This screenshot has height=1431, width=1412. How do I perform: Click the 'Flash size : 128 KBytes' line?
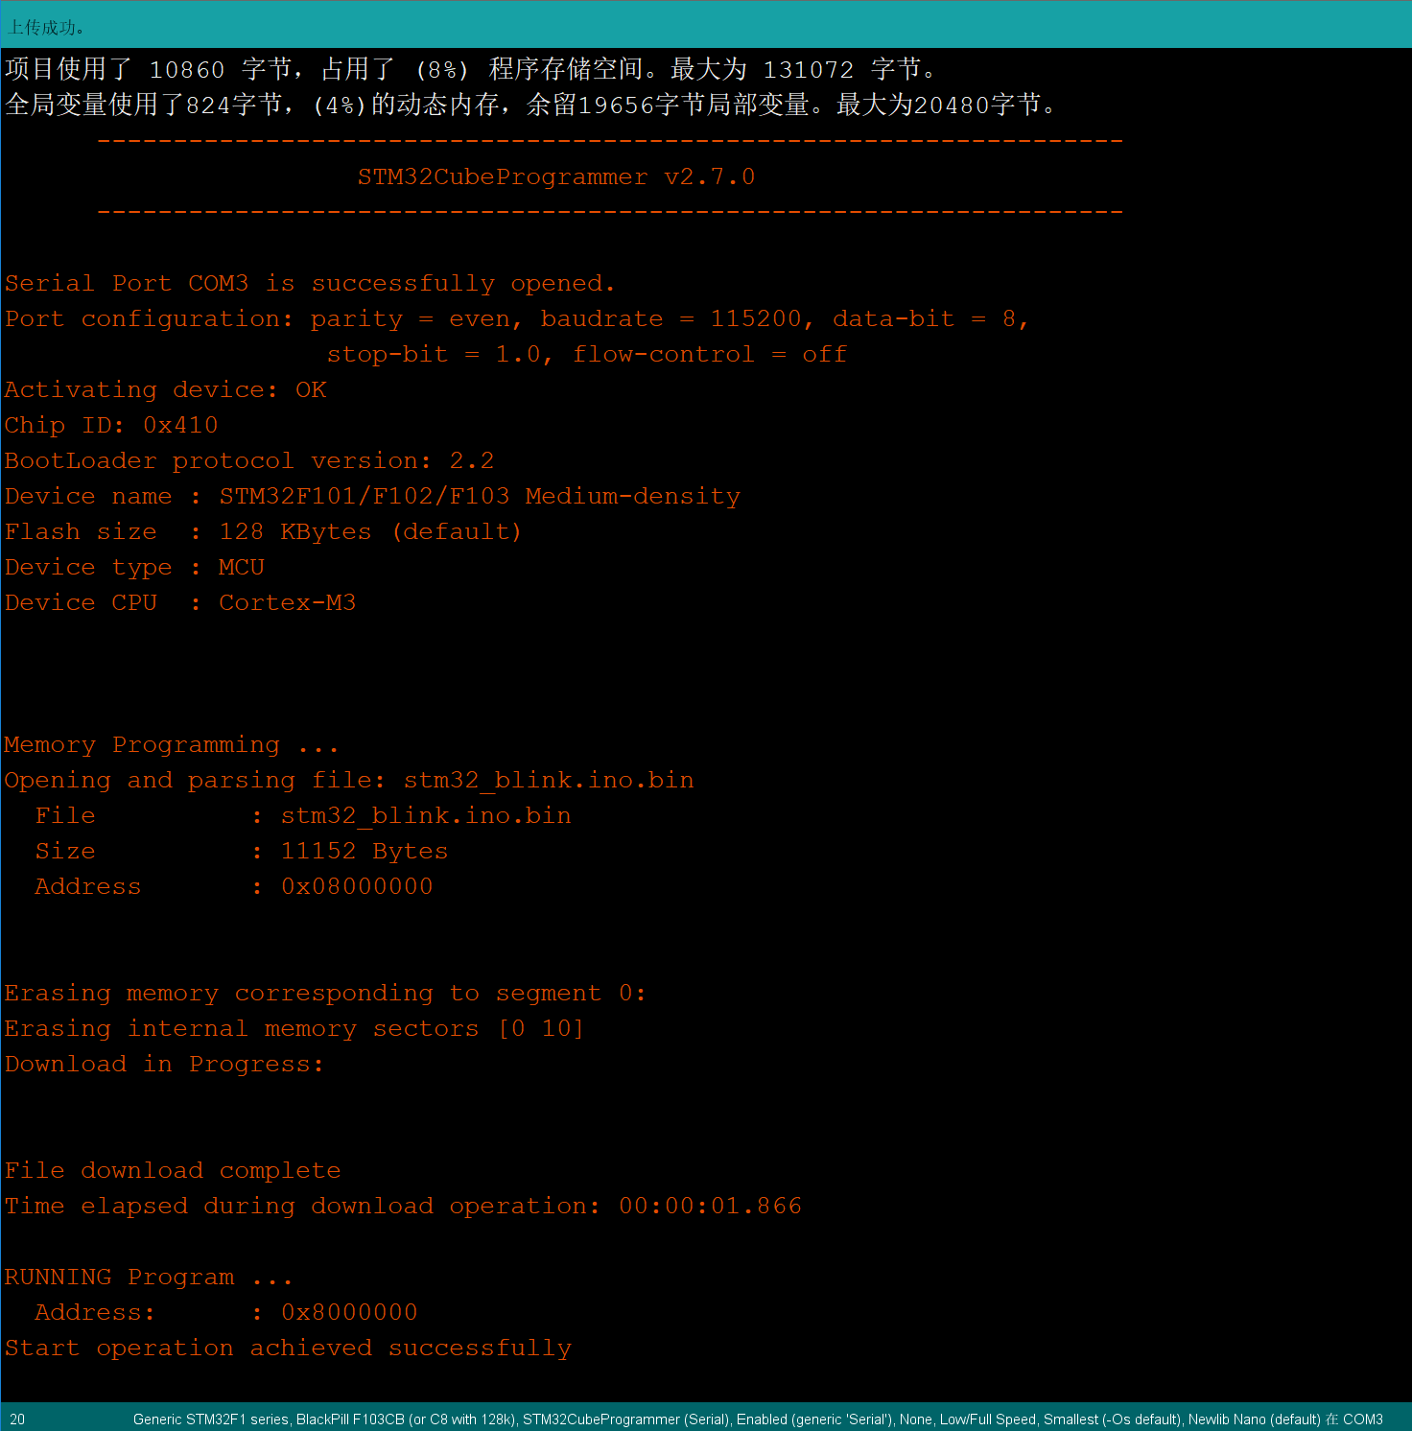tap(263, 532)
